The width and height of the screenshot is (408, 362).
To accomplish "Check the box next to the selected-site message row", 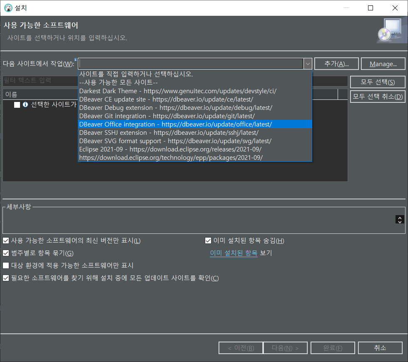I will click(17, 105).
